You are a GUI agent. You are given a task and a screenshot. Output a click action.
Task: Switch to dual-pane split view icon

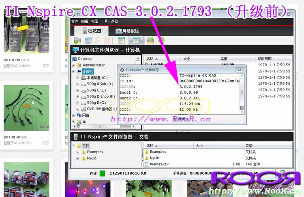(136, 40)
